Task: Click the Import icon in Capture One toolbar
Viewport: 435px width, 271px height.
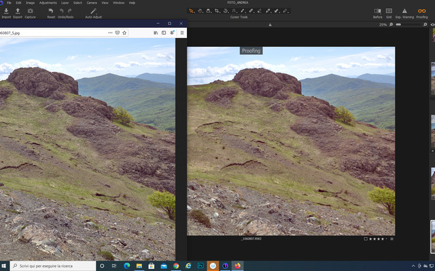Action: tap(6, 11)
